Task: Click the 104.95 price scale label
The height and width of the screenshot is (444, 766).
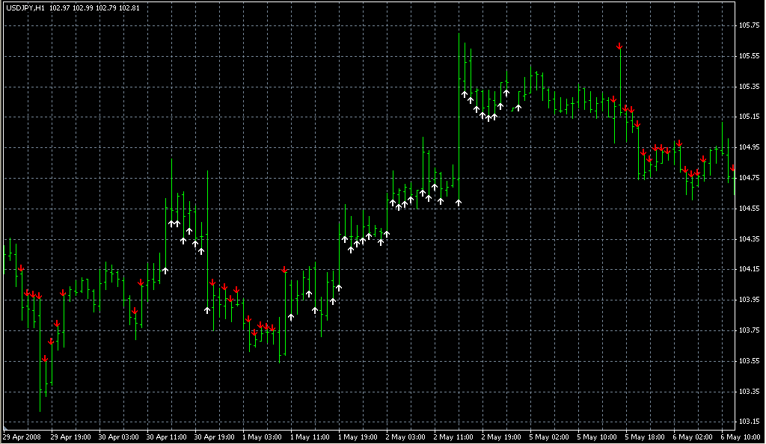Action: point(749,147)
